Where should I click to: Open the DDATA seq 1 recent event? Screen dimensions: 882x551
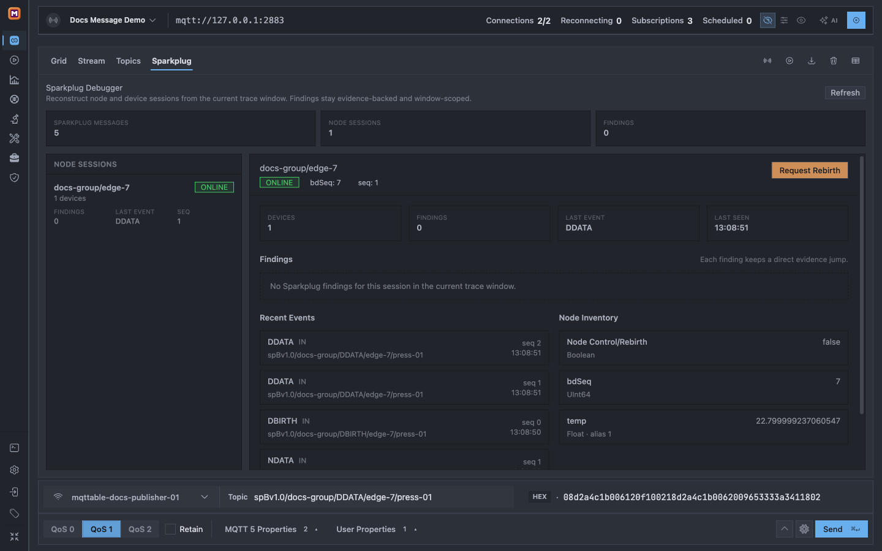point(404,388)
